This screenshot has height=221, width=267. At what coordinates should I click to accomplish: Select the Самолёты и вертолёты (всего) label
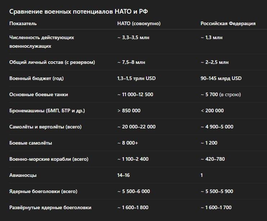[x=45, y=127]
